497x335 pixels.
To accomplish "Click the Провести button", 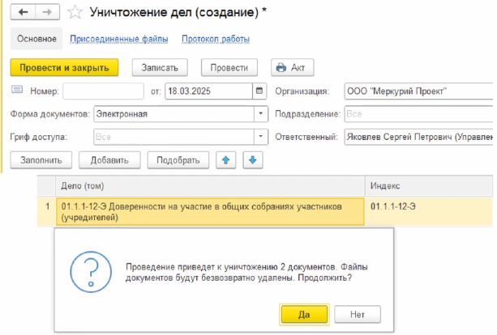I will [229, 67].
